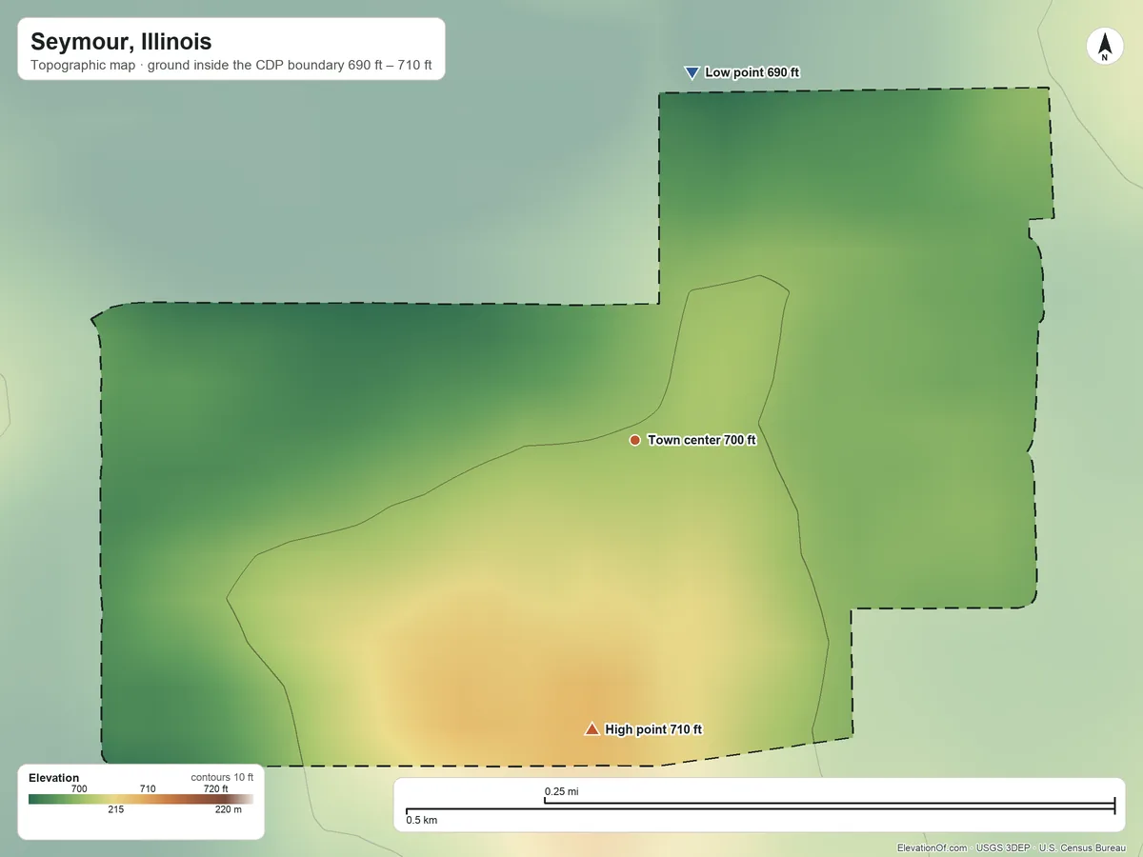Click the town center red dot marker

click(635, 440)
